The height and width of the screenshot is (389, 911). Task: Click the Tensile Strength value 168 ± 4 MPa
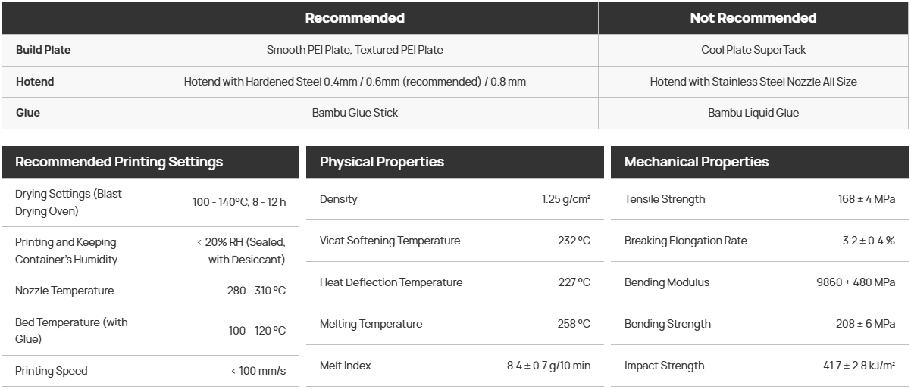[x=866, y=199]
